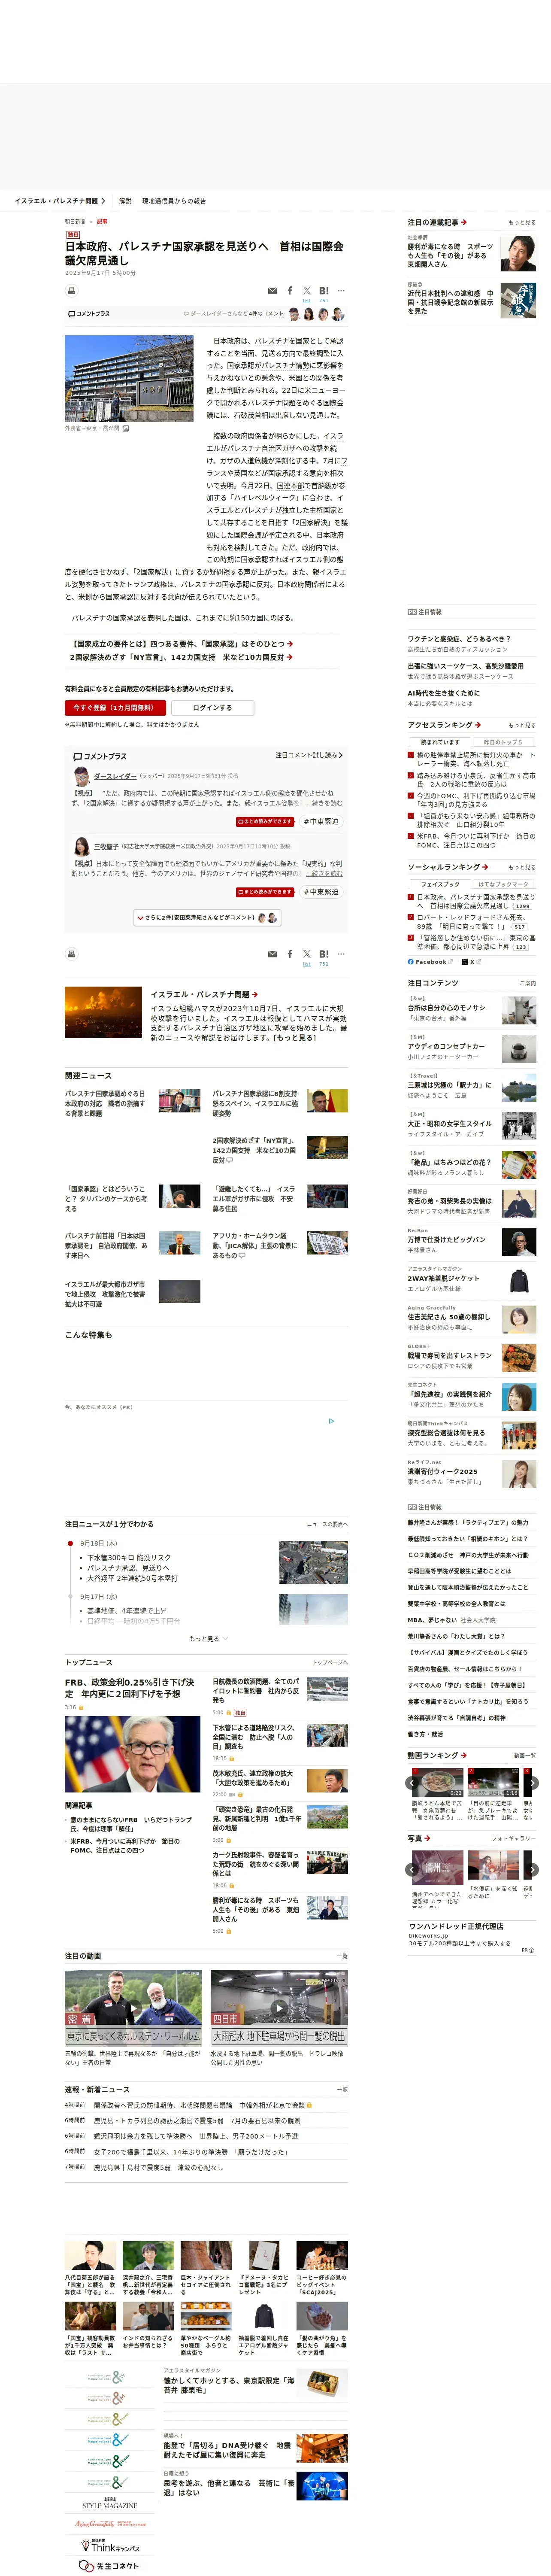This screenshot has height=2576, width=551.
Task: Open 注目コメント試し読み link
Action: (308, 755)
